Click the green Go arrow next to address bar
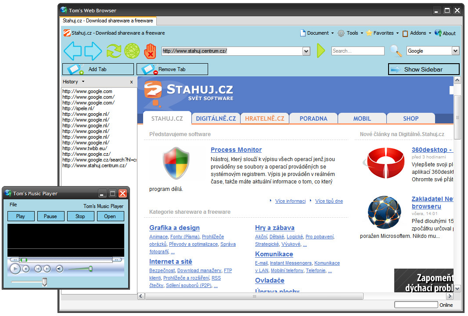The width and height of the screenshot is (468, 316). [x=320, y=51]
